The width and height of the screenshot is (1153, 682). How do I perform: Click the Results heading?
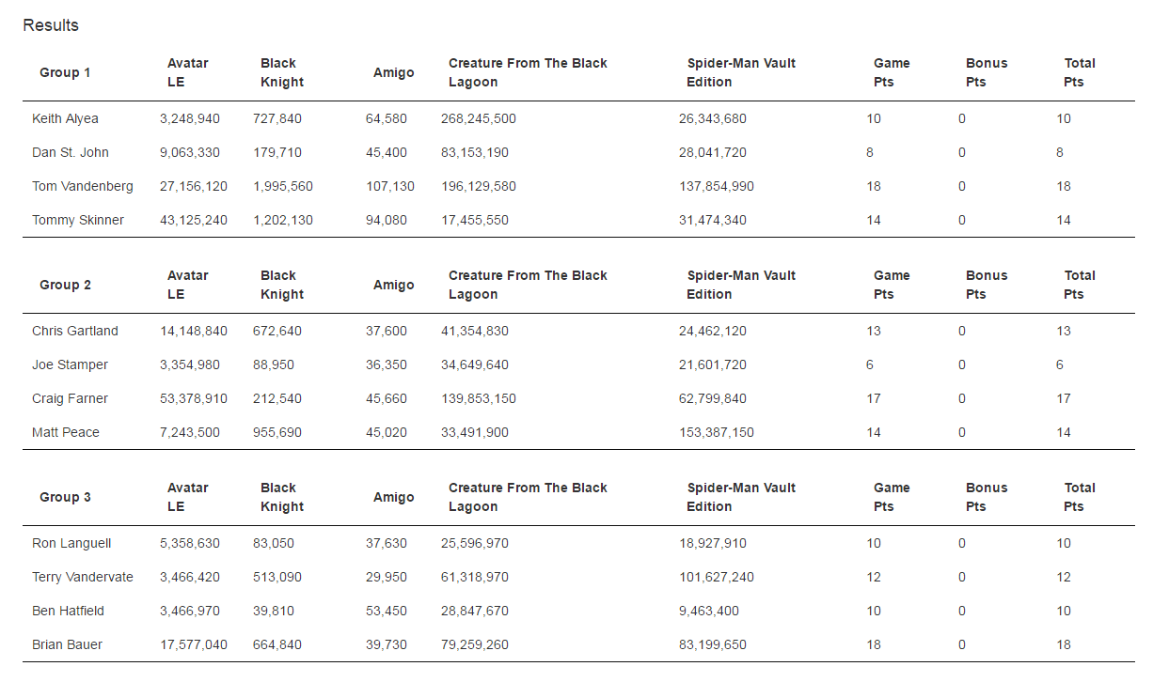click(x=51, y=25)
